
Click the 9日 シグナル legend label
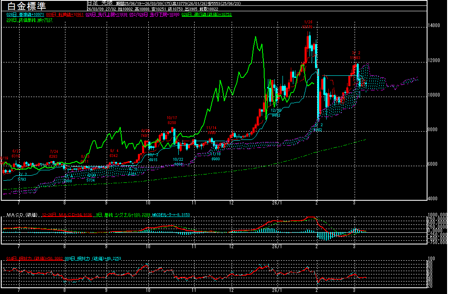tap(120, 215)
